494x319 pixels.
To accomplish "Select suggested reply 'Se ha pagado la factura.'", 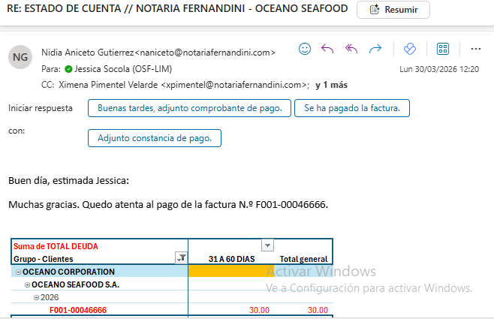I will [x=351, y=108].
